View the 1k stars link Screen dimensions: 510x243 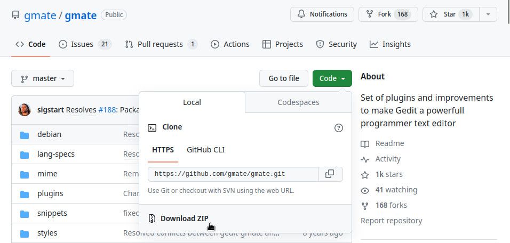pos(381,174)
